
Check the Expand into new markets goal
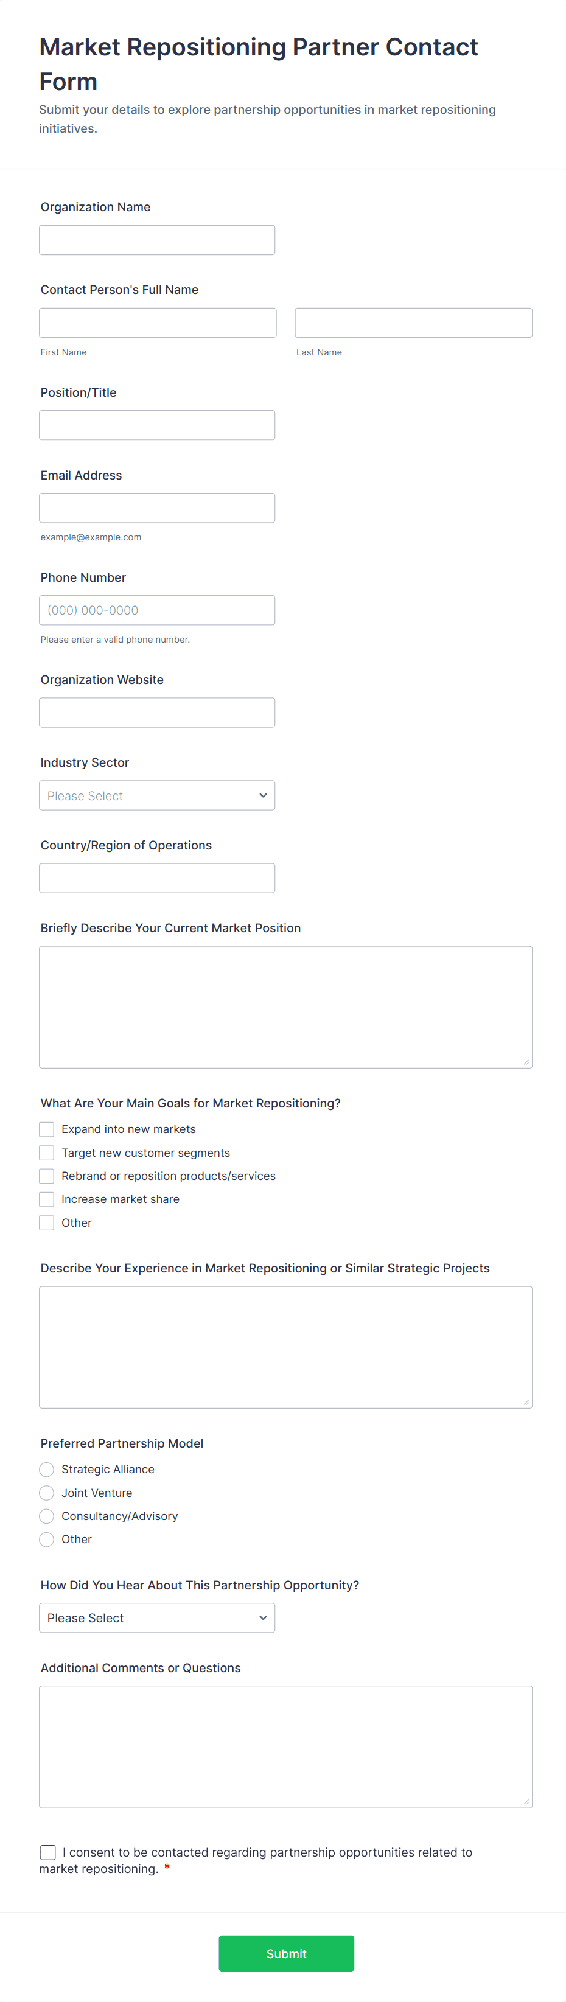click(x=46, y=1128)
